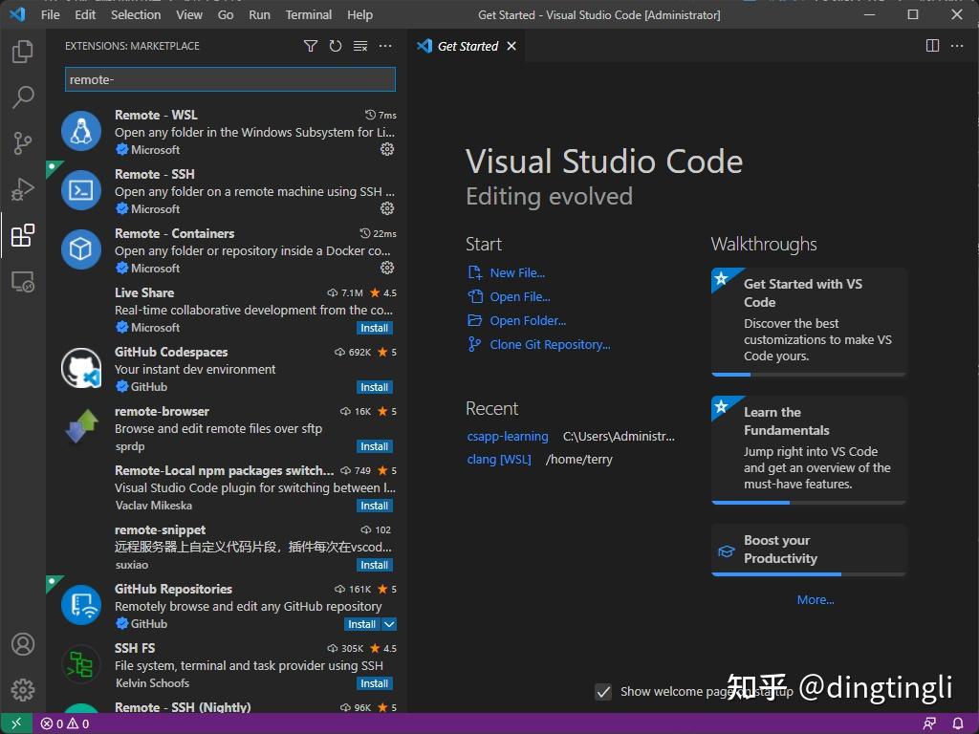Open recent clang [WSL] folder
The width and height of the screenshot is (979, 734).
coord(499,460)
